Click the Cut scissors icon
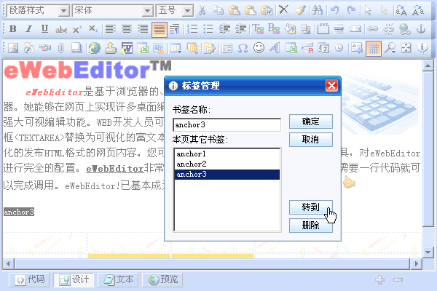The height and width of the screenshot is (291, 437). pyautogui.click(x=202, y=11)
